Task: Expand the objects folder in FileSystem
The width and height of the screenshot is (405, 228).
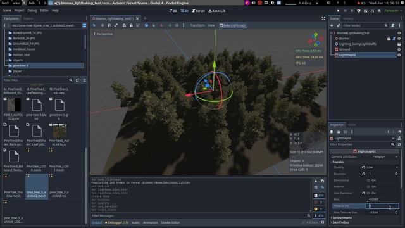Action: [x=7, y=60]
